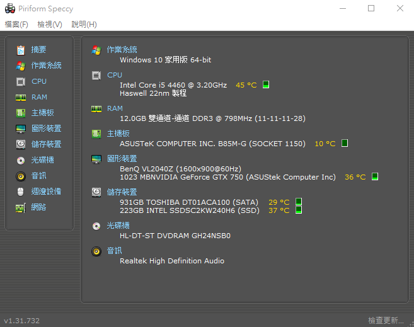Click the 音訊 speaker icon in sidebar

click(x=21, y=176)
